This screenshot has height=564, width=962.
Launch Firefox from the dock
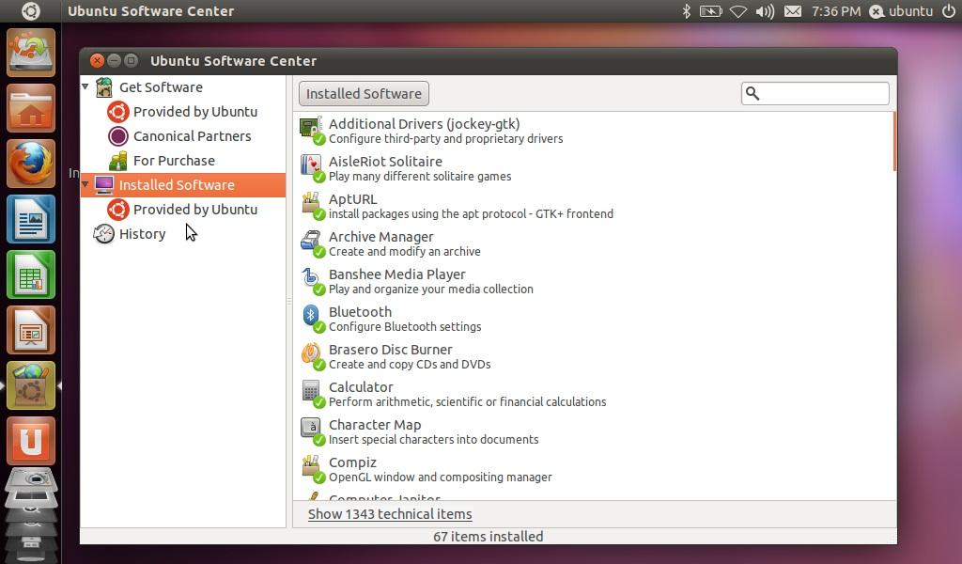click(31, 164)
